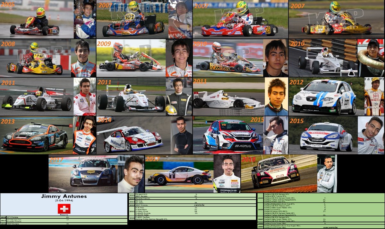
Task: Select the Matmut logo on the 2014 Porsche
Action: [116, 143]
